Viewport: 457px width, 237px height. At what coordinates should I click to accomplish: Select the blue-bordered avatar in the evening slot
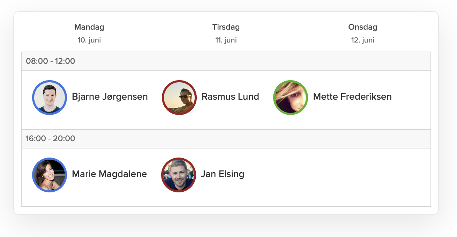tap(50, 175)
